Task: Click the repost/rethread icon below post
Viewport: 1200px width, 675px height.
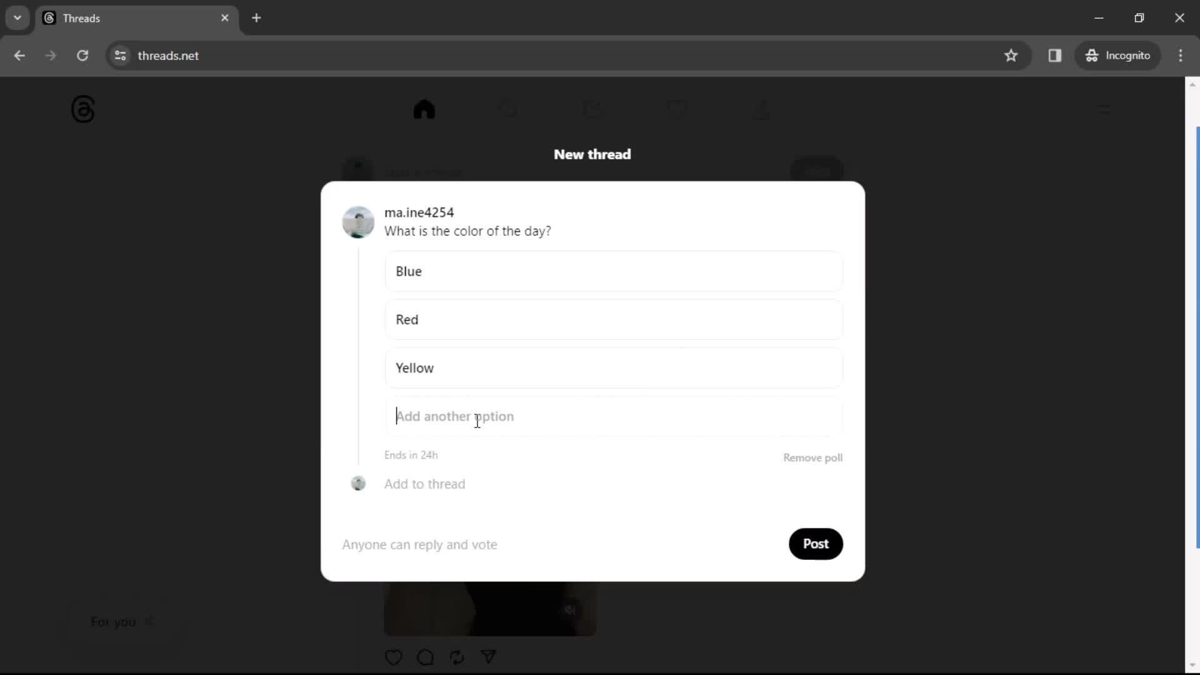Action: tap(458, 657)
